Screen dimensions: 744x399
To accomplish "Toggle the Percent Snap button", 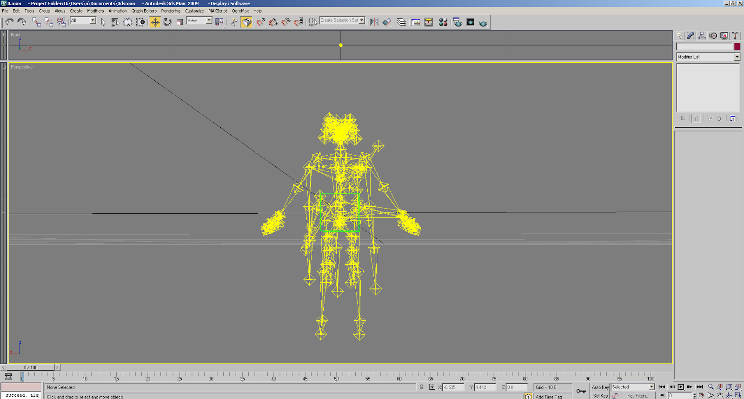I will click(286, 22).
